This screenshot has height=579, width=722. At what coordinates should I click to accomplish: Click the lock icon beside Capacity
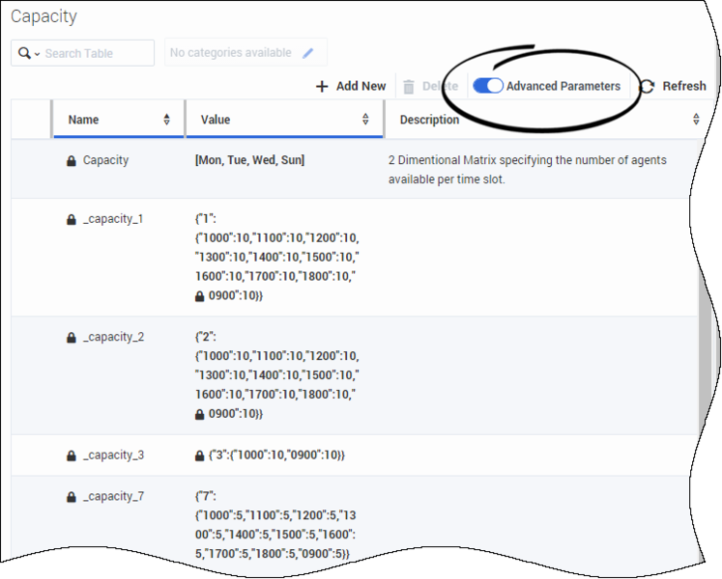(x=71, y=160)
